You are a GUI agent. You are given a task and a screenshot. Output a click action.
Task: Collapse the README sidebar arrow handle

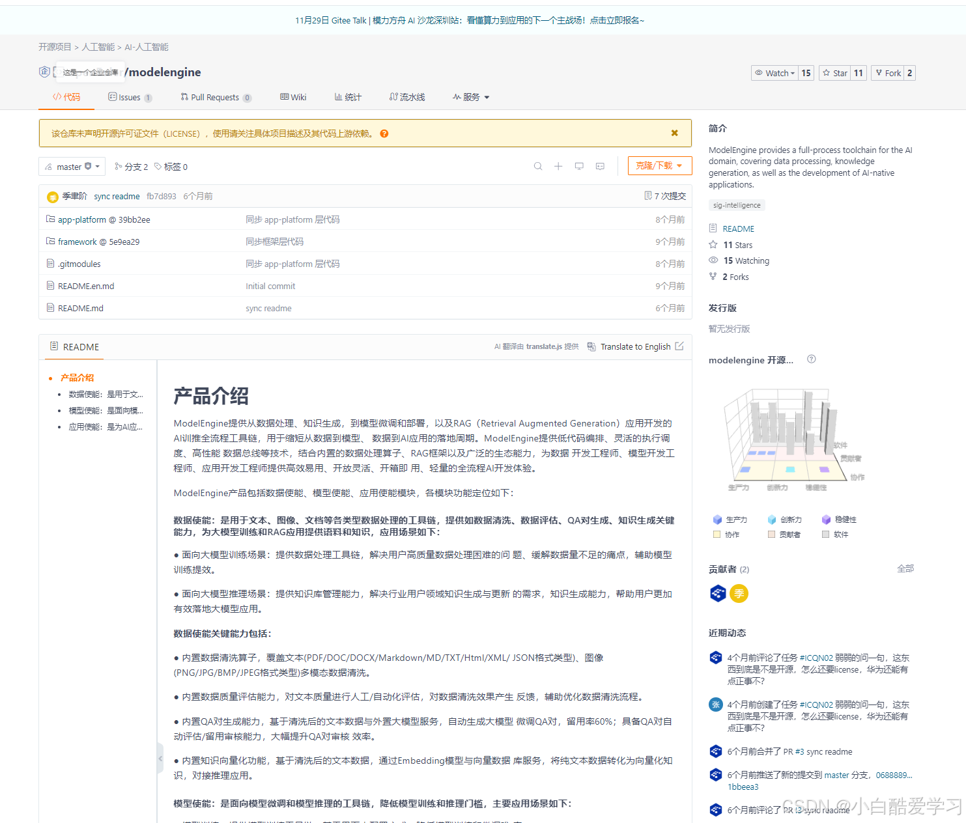point(160,758)
